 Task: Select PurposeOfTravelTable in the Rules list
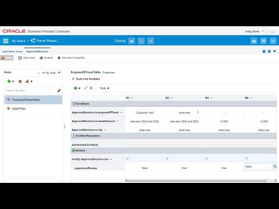coord(33,100)
